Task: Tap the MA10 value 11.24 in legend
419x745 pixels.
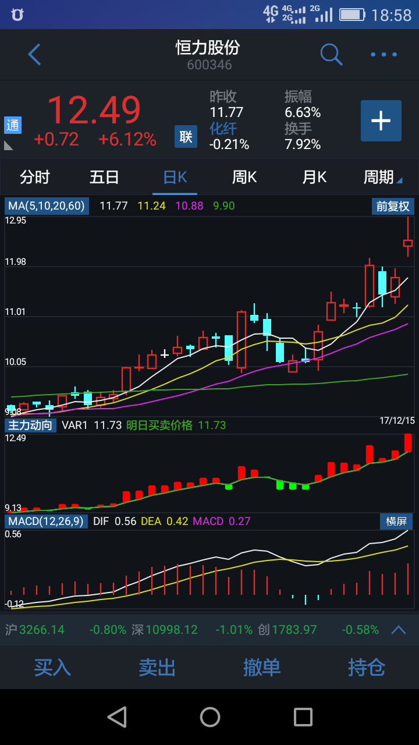Action: [x=151, y=206]
